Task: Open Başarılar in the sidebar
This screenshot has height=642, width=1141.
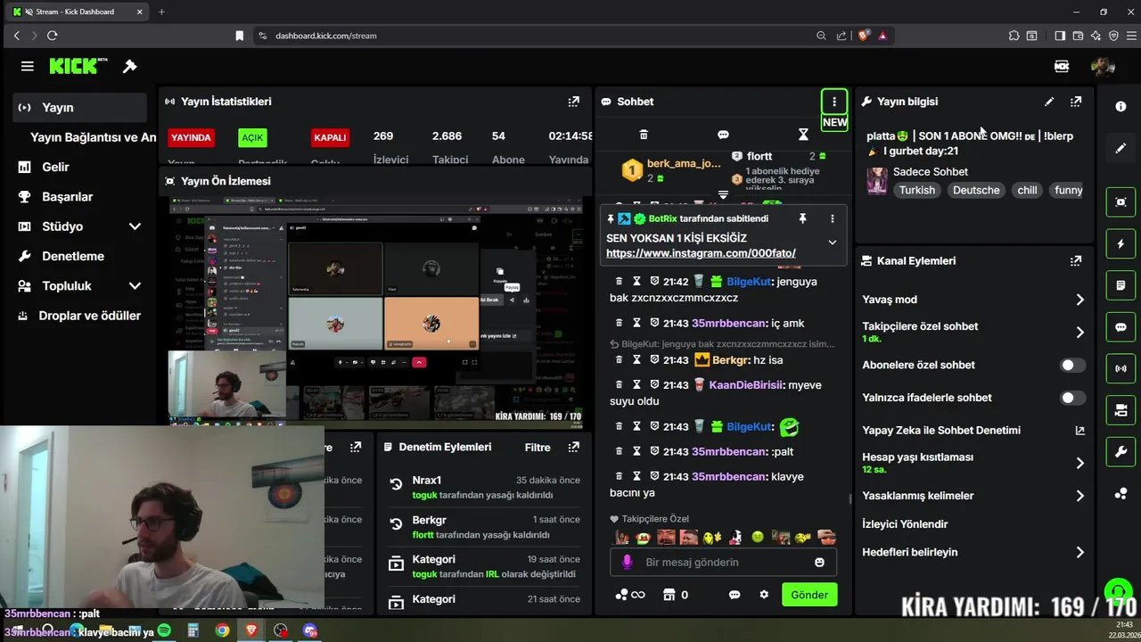Action: (x=79, y=196)
